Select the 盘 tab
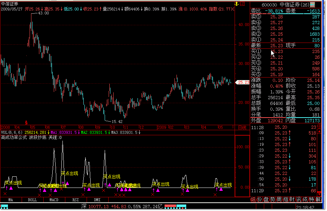 point(266,199)
